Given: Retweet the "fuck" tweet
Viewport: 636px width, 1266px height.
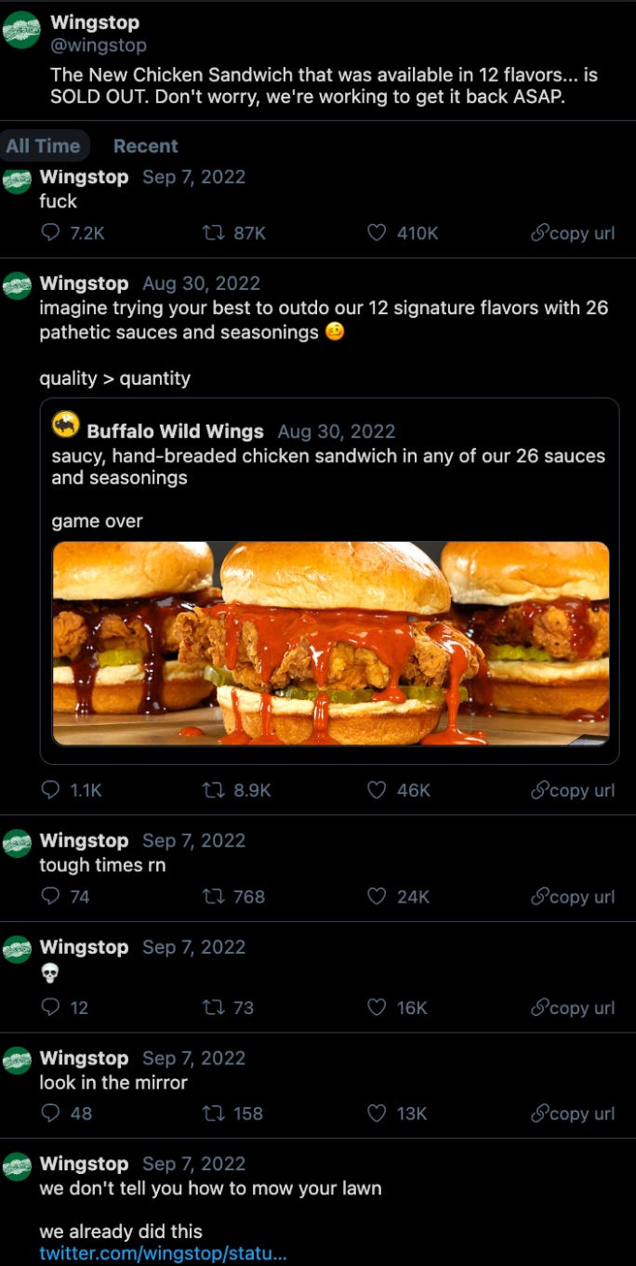Looking at the screenshot, I should click(x=212, y=233).
